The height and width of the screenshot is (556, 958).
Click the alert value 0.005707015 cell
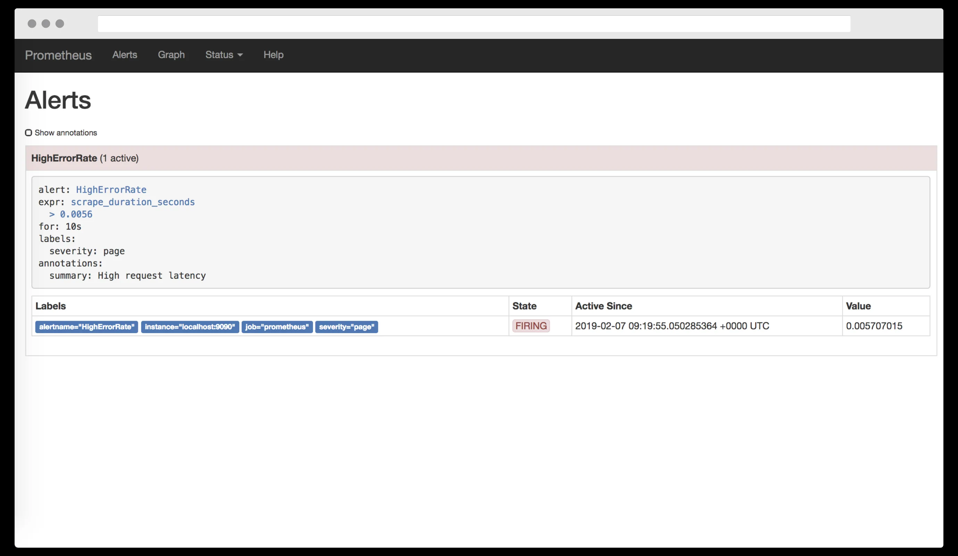click(874, 326)
